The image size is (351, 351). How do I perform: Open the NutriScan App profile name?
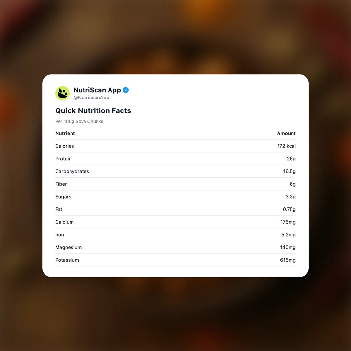coord(97,90)
